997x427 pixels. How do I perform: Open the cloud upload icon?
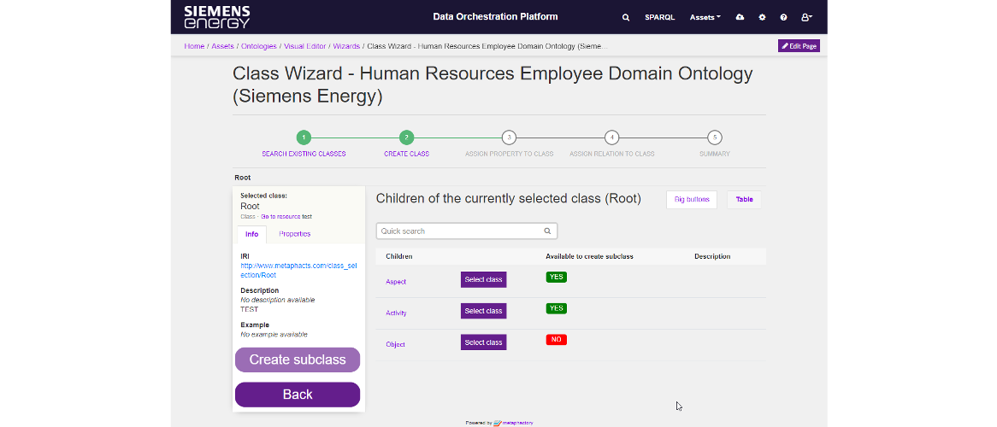coord(740,17)
